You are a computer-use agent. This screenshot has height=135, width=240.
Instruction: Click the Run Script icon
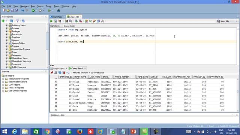point(55,21)
